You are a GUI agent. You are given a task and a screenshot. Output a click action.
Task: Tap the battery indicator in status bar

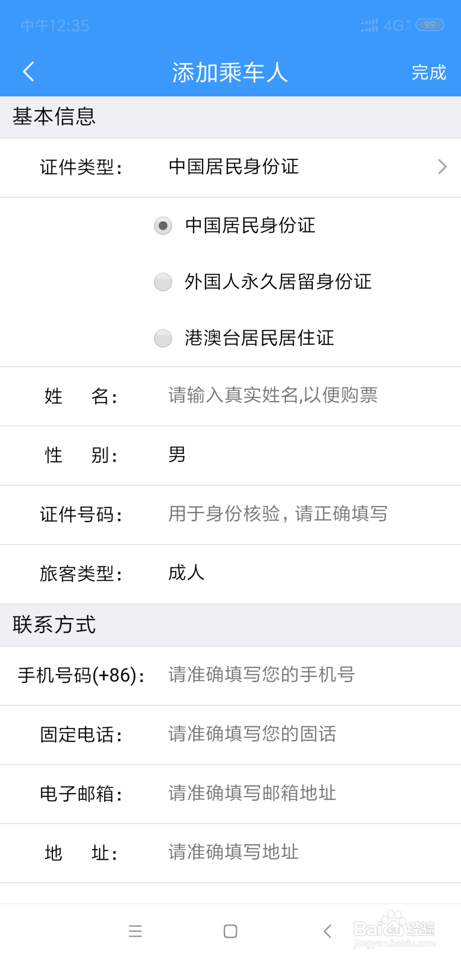430,25
